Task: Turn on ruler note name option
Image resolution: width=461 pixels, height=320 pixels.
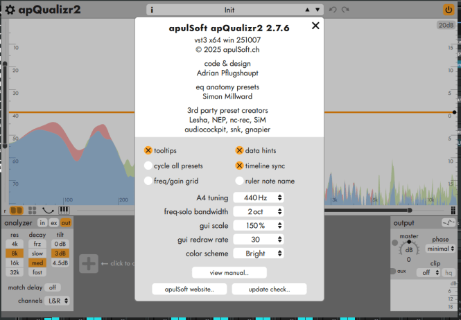Action: 240,181
